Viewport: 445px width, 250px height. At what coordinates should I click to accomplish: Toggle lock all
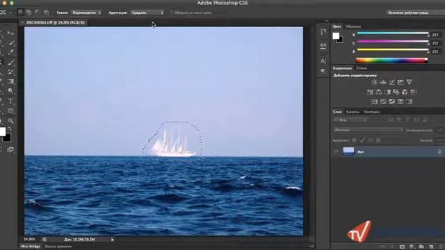tap(378, 140)
